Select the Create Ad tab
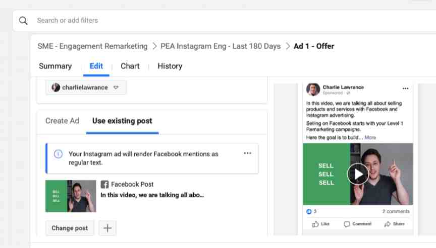Viewport: 436px width, 248px height. (x=62, y=121)
